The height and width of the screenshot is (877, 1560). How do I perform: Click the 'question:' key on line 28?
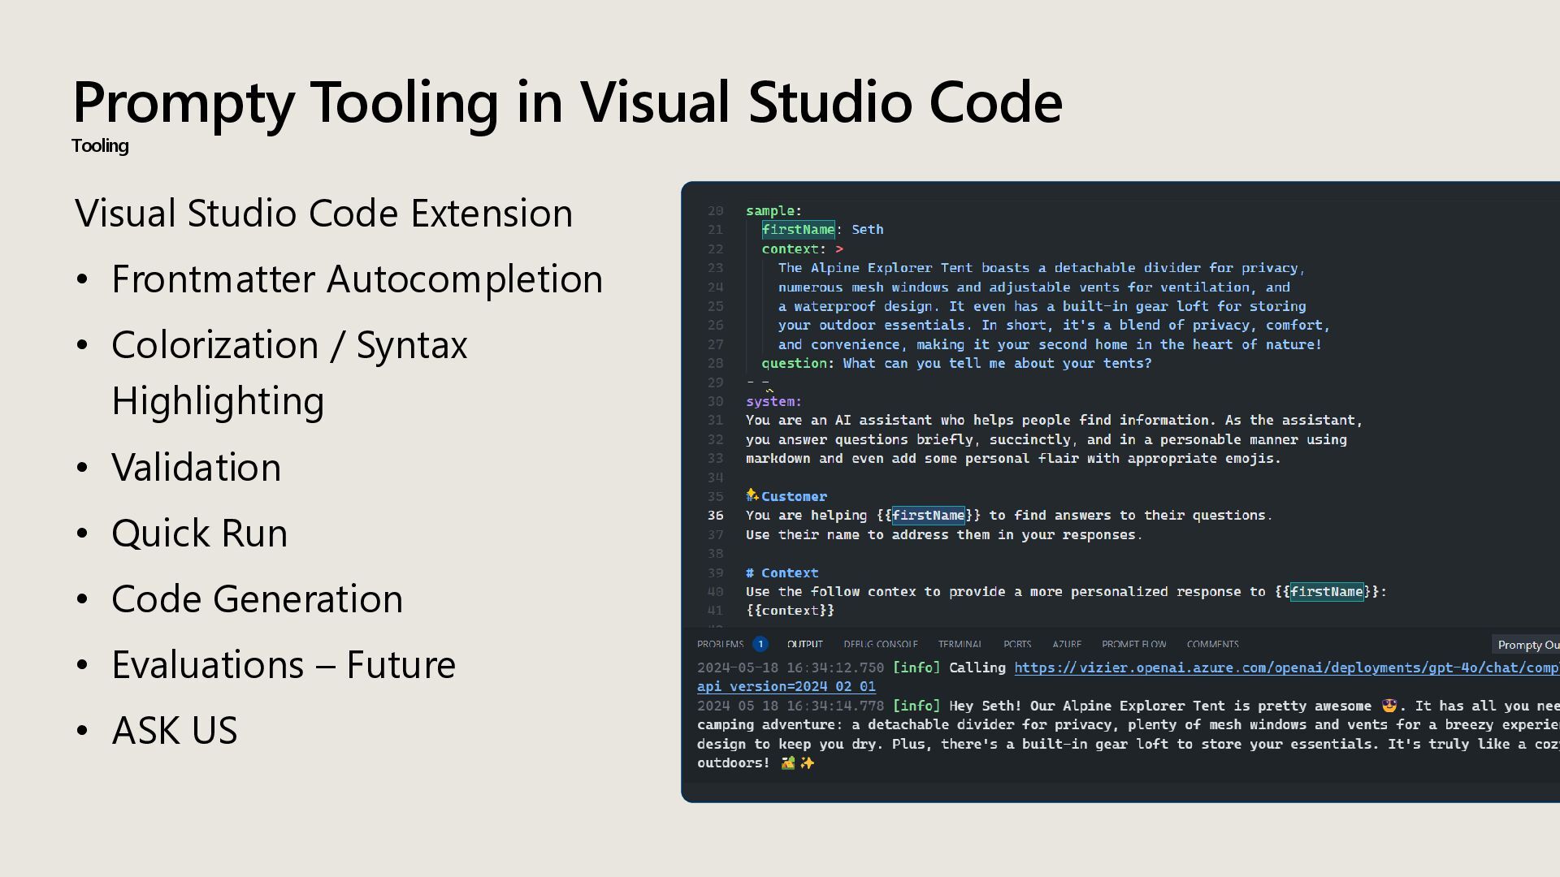[x=798, y=364]
